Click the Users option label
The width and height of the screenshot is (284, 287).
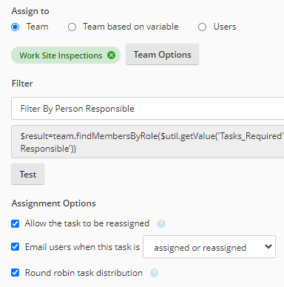pos(225,27)
